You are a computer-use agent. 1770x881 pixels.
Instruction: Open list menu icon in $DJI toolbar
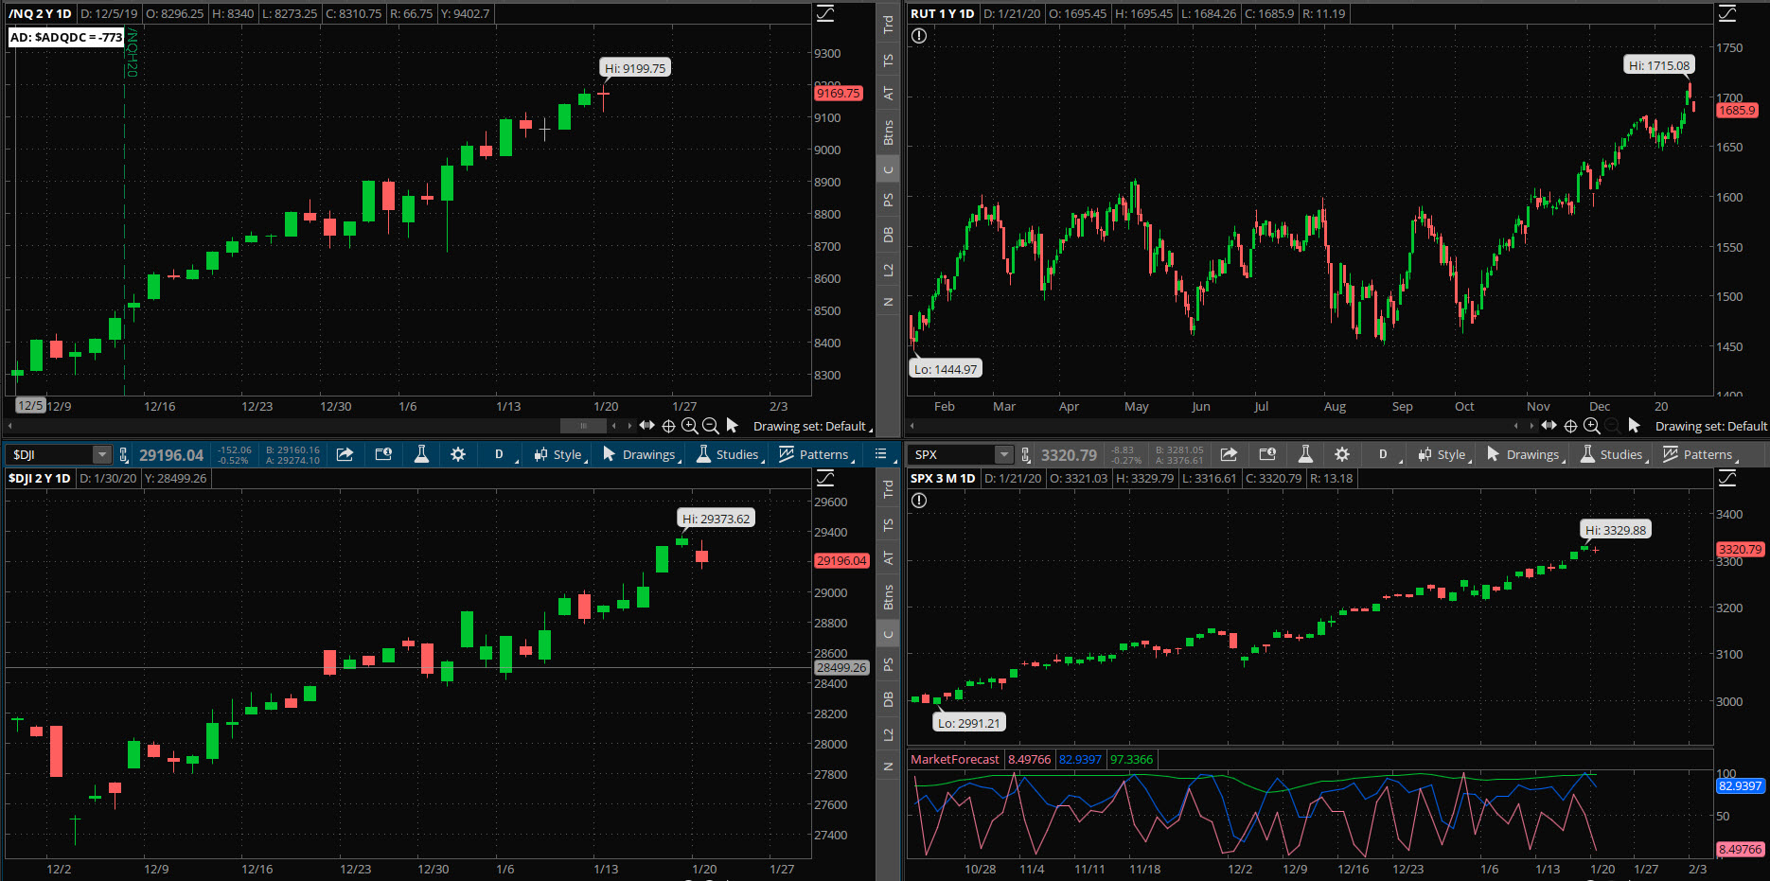click(880, 454)
